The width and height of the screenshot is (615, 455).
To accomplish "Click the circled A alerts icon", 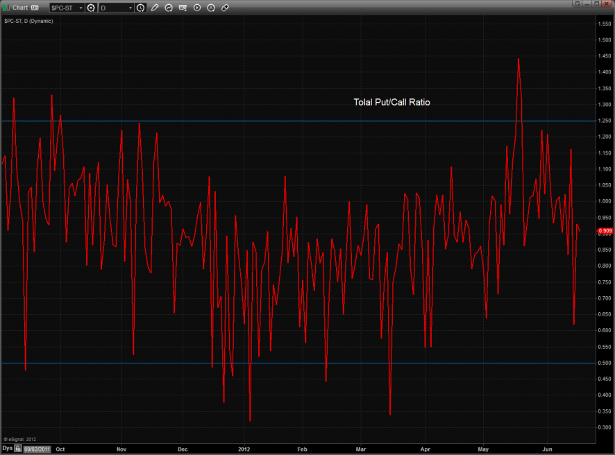I will [211, 8].
